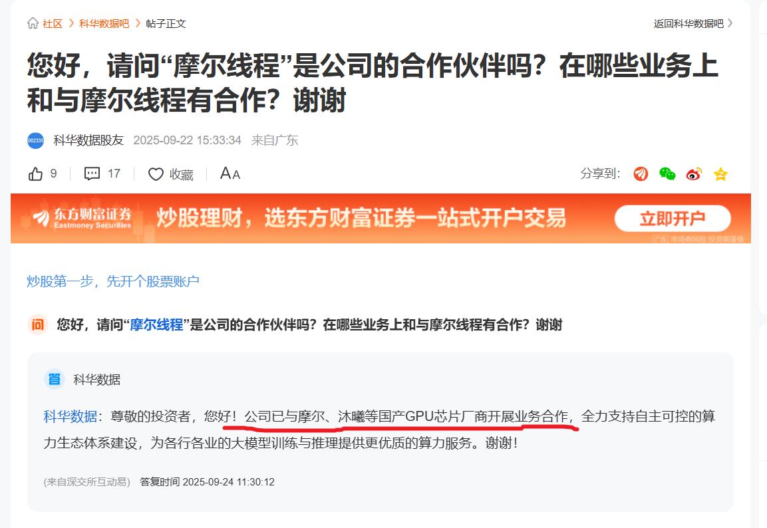The image size is (767, 528).
Task: Open 社区 breadcrumb link
Action: point(53,23)
